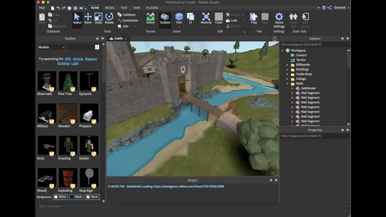Click the Redo arrow in the title toolbar
This screenshot has width=386, height=217.
pyautogui.click(x=64, y=8)
